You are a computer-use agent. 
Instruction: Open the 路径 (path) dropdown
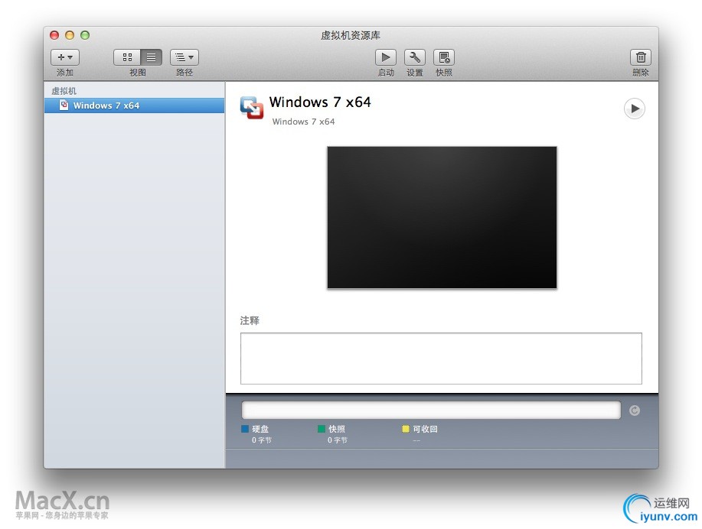(184, 57)
